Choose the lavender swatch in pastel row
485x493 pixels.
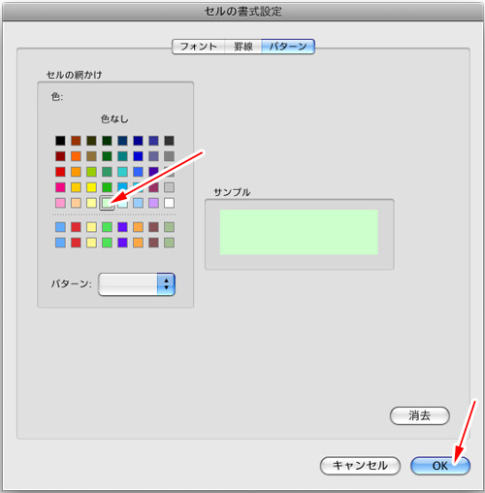point(153,203)
